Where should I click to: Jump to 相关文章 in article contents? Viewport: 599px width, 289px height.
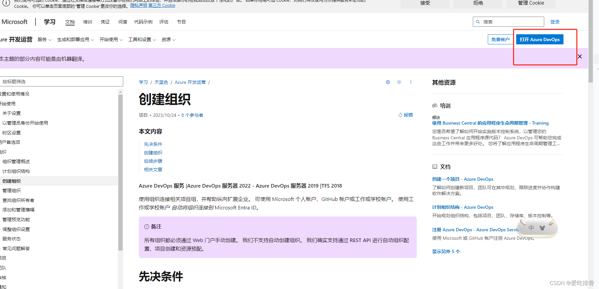click(x=153, y=170)
